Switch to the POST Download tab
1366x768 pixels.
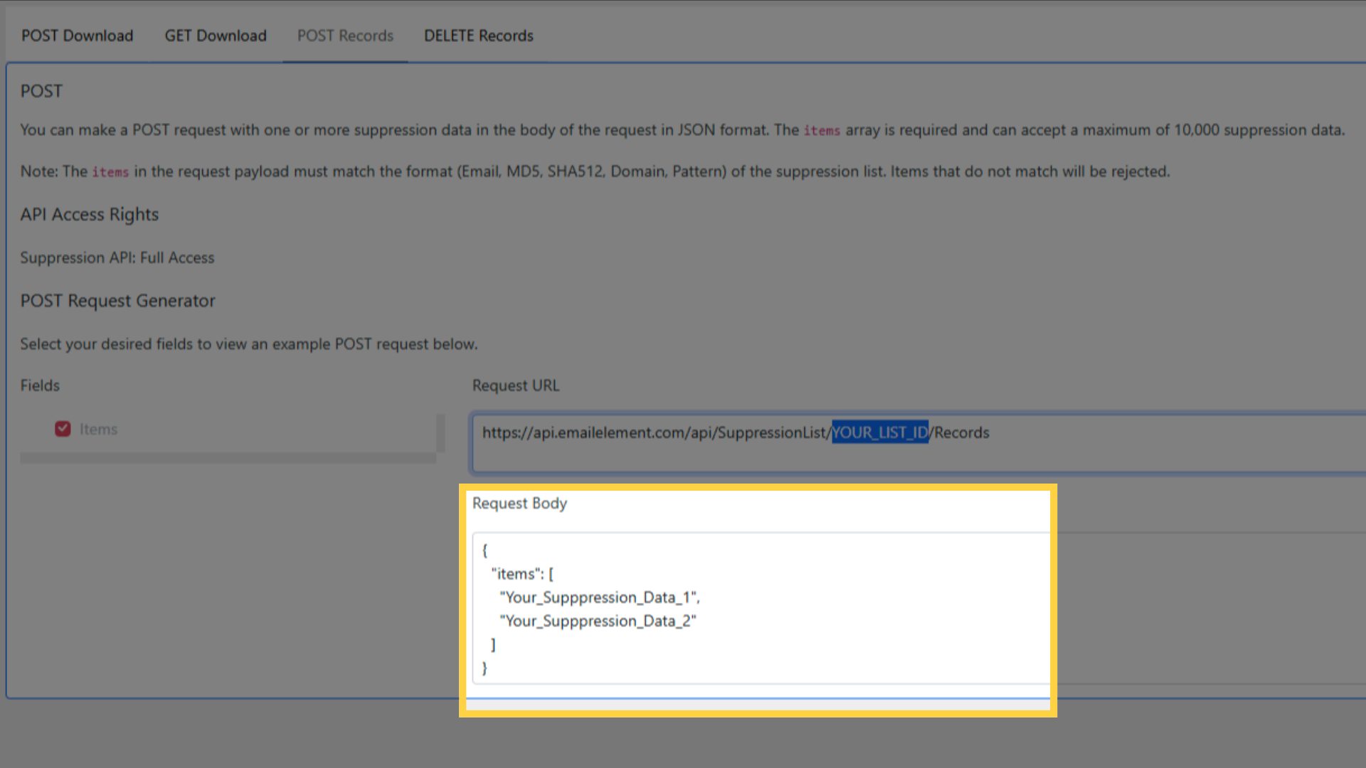[x=77, y=36]
